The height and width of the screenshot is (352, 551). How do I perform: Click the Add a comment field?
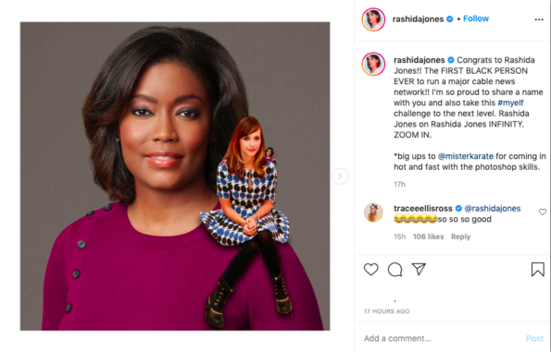(x=441, y=338)
